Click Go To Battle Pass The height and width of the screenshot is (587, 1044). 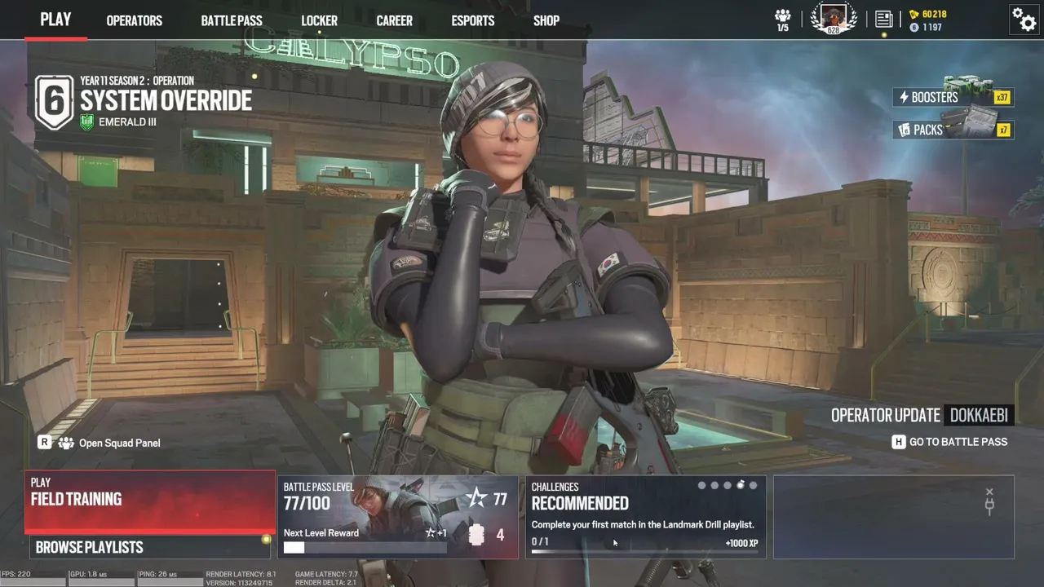coord(958,442)
